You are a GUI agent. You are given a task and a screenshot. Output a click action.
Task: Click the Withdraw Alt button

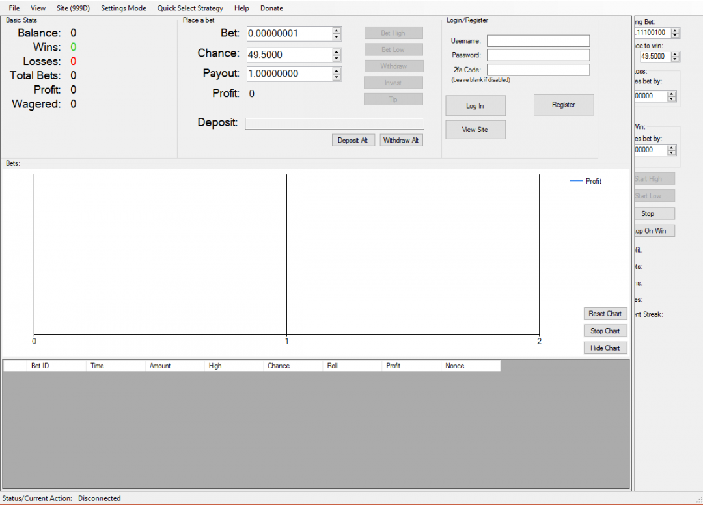pos(401,141)
